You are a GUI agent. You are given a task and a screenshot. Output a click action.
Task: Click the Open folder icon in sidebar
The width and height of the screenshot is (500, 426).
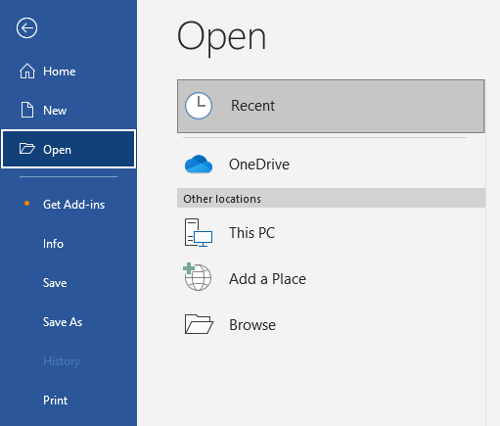click(27, 149)
